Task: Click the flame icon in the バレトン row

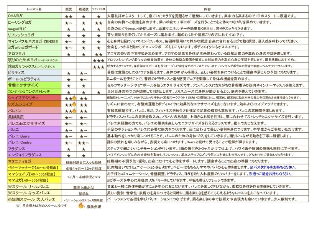Action: tap(74, 111)
